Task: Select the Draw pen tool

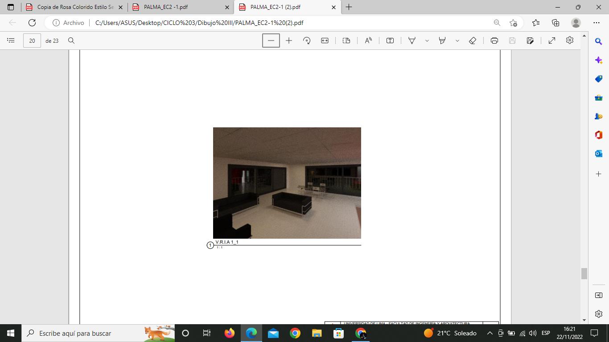Action: click(412, 41)
